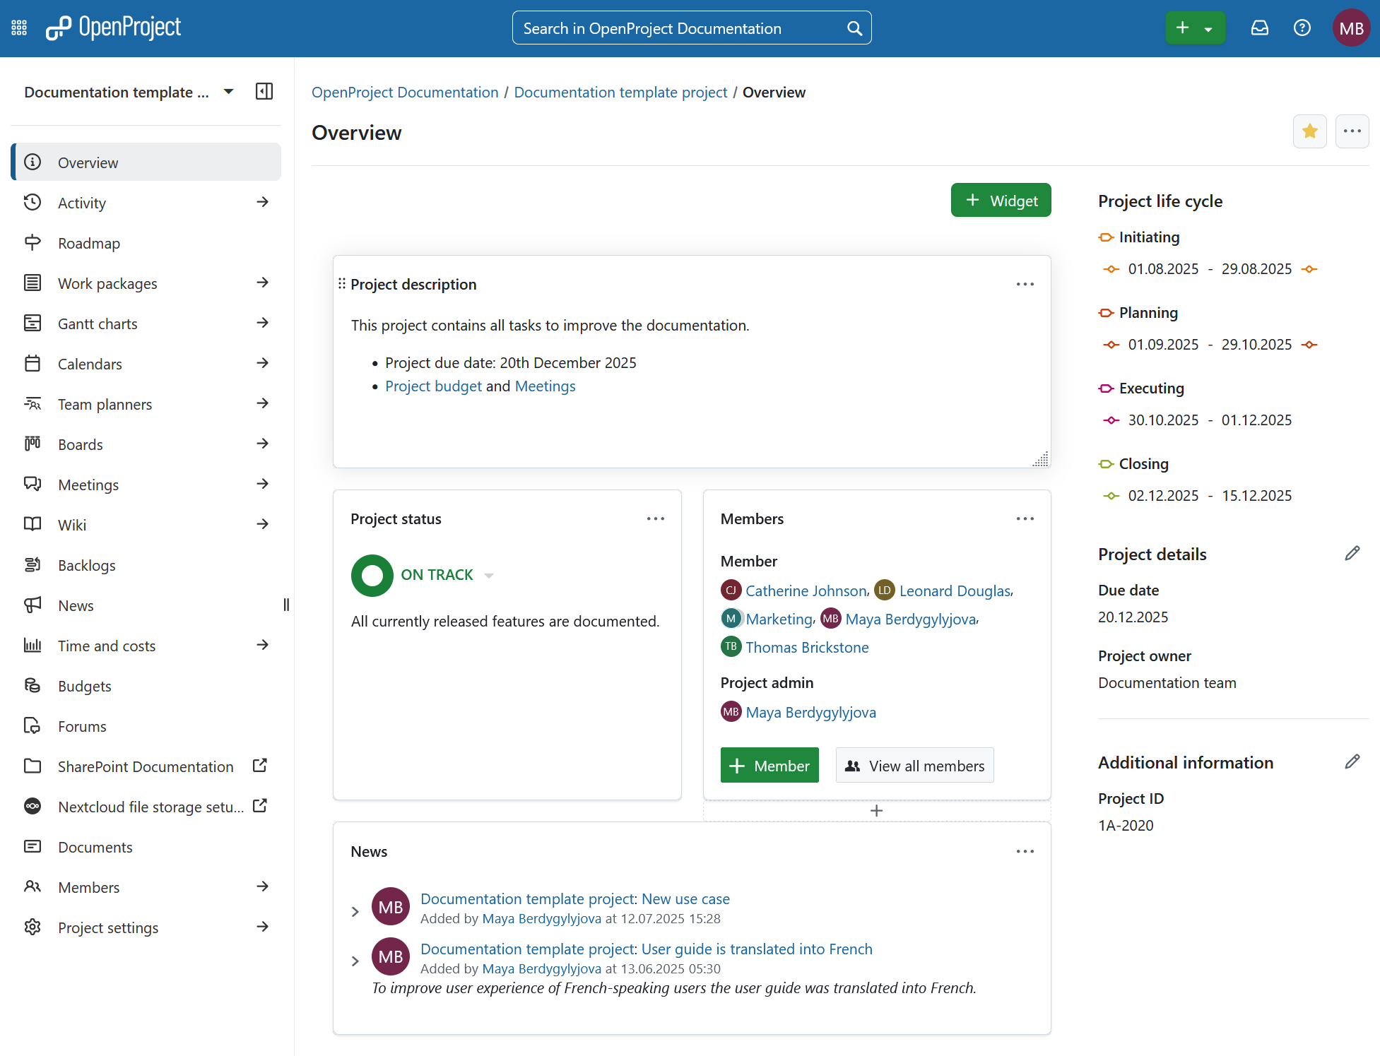Screen dimensions: 1380x1056
Task: Toggle the favorite star on Overview
Action: coord(1310,131)
